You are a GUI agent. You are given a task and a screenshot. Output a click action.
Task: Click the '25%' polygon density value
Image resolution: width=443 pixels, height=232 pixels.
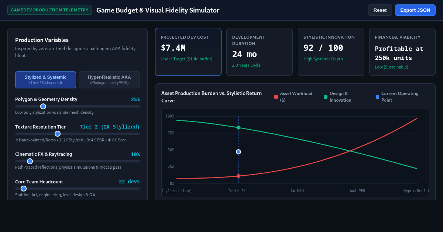[x=135, y=99]
